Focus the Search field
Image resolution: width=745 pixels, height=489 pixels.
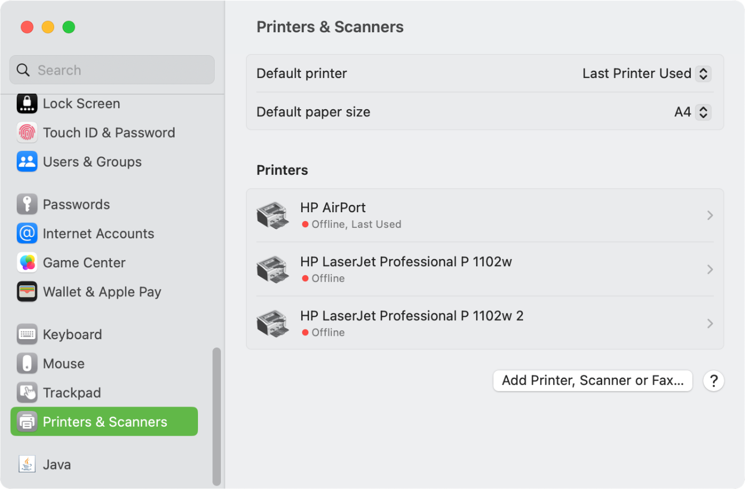[x=112, y=70]
